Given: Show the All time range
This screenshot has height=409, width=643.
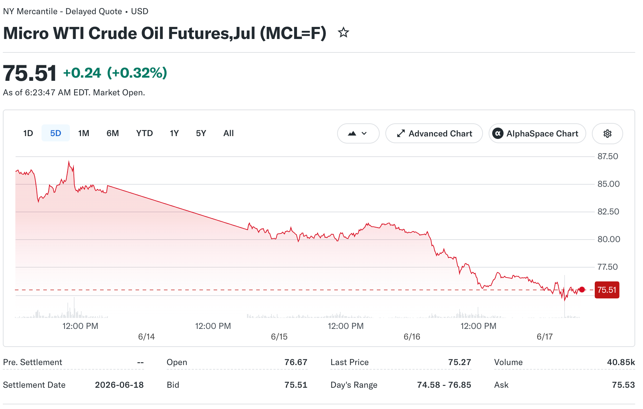Looking at the screenshot, I should 229,133.
